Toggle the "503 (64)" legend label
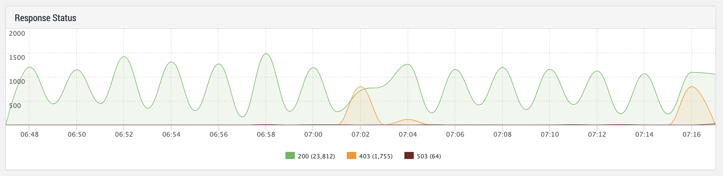Image resolution: width=723 pixels, height=176 pixels. 429,156
